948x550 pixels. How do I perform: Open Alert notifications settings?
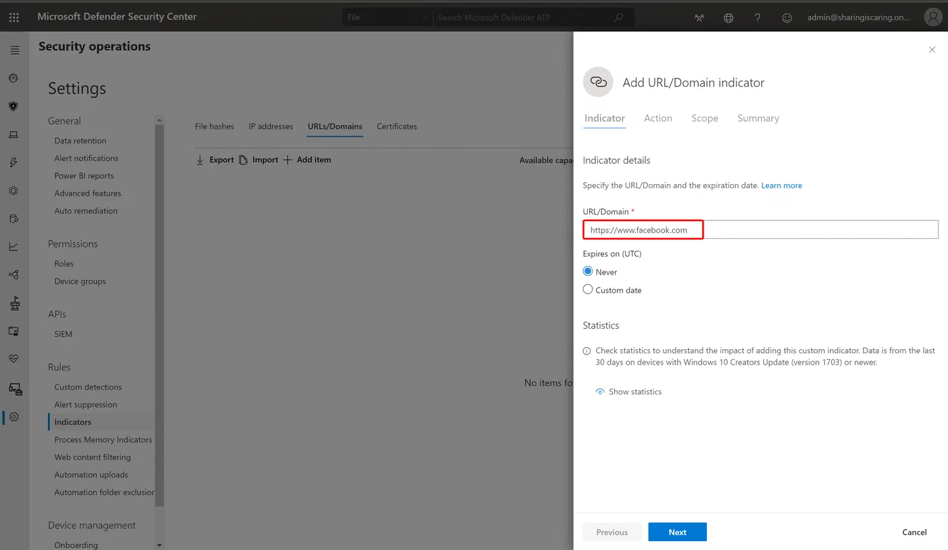[87, 158]
